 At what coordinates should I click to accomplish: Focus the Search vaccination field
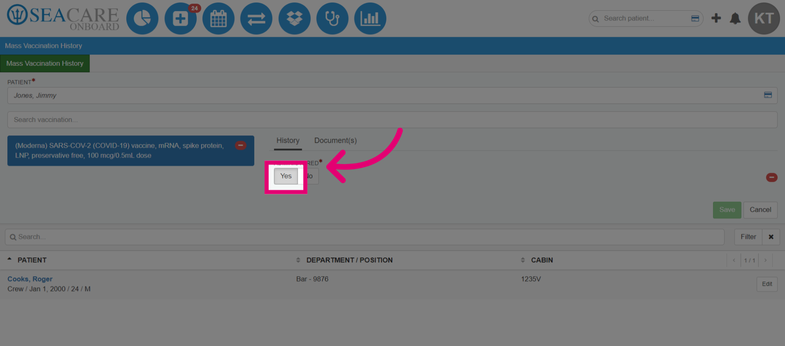tap(392, 120)
